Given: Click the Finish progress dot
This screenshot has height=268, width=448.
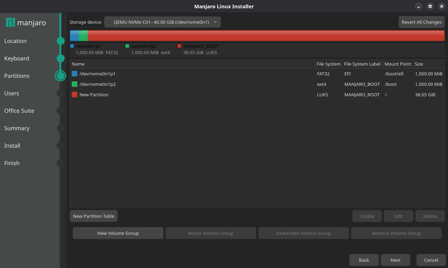Looking at the screenshot, I should [61, 163].
